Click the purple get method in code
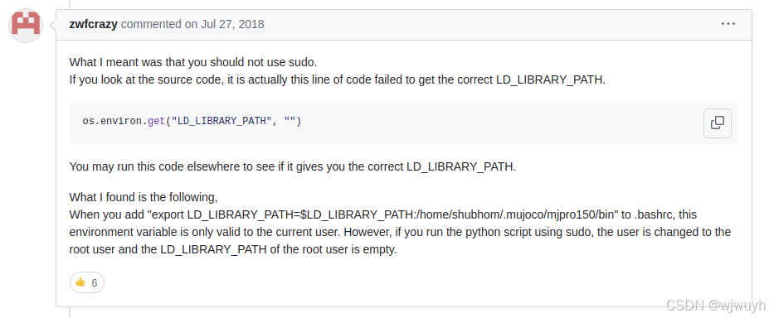This screenshot has height=318, width=769. tap(157, 121)
